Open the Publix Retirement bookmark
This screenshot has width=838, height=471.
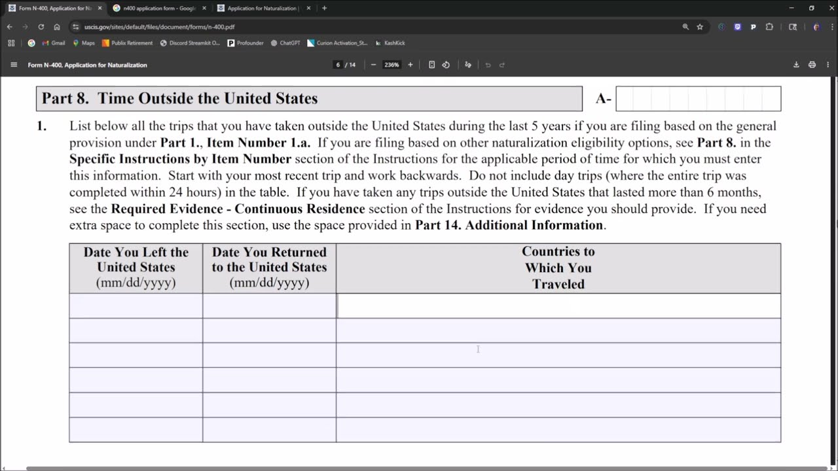click(x=127, y=43)
